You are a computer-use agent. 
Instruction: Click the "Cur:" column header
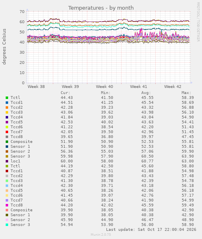click(x=65, y=93)
